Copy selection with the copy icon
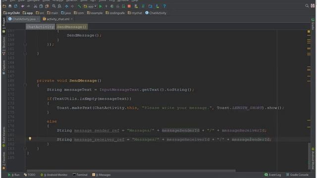Screen dimensions: 317x178 tap(41, 6)
